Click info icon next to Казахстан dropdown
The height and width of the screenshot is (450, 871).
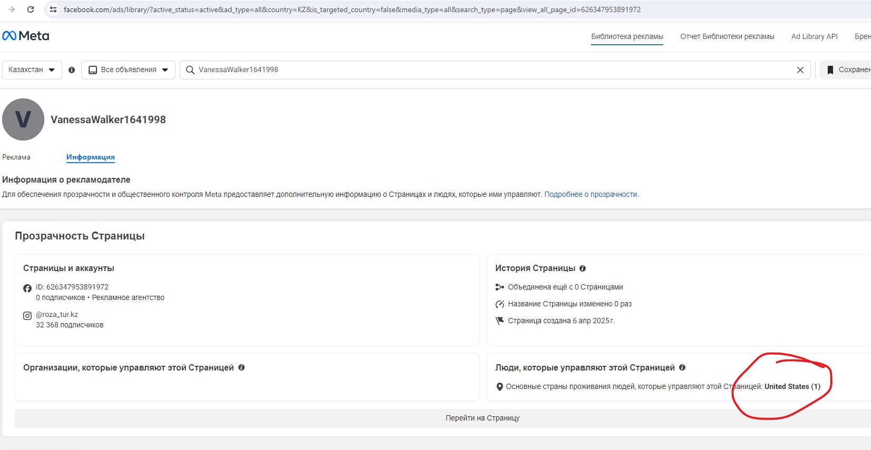72,70
